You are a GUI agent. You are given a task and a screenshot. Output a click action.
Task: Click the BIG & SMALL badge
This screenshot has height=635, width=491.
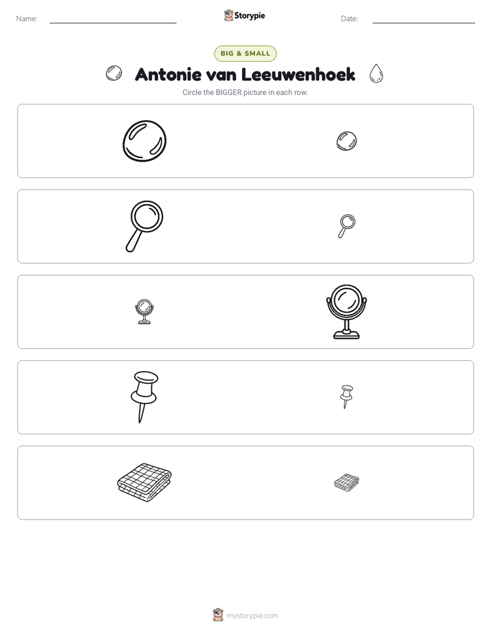click(245, 54)
